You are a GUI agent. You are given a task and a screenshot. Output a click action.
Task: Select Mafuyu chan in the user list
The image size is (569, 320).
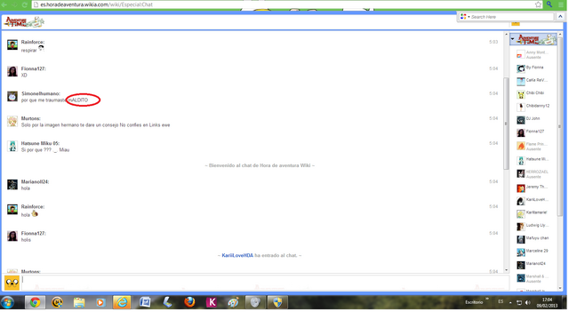pos(533,239)
